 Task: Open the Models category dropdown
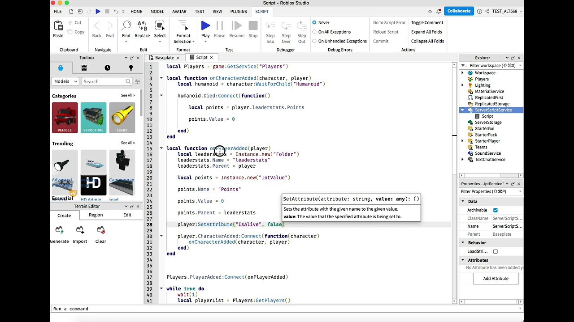pos(65,81)
